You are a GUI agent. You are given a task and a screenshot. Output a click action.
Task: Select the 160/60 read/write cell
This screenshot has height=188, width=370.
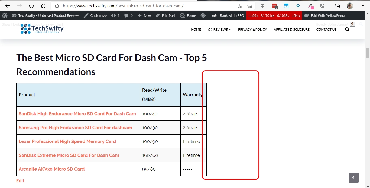160,155
